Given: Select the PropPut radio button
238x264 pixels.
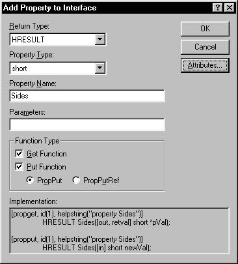Looking at the screenshot, I should point(30,180).
